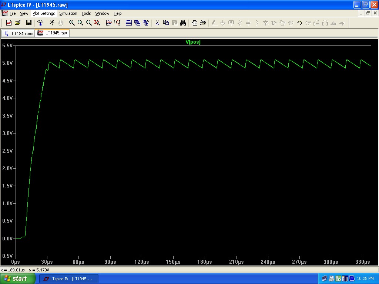Click the 150µs horizontal axis label

pyautogui.click(x=173, y=262)
